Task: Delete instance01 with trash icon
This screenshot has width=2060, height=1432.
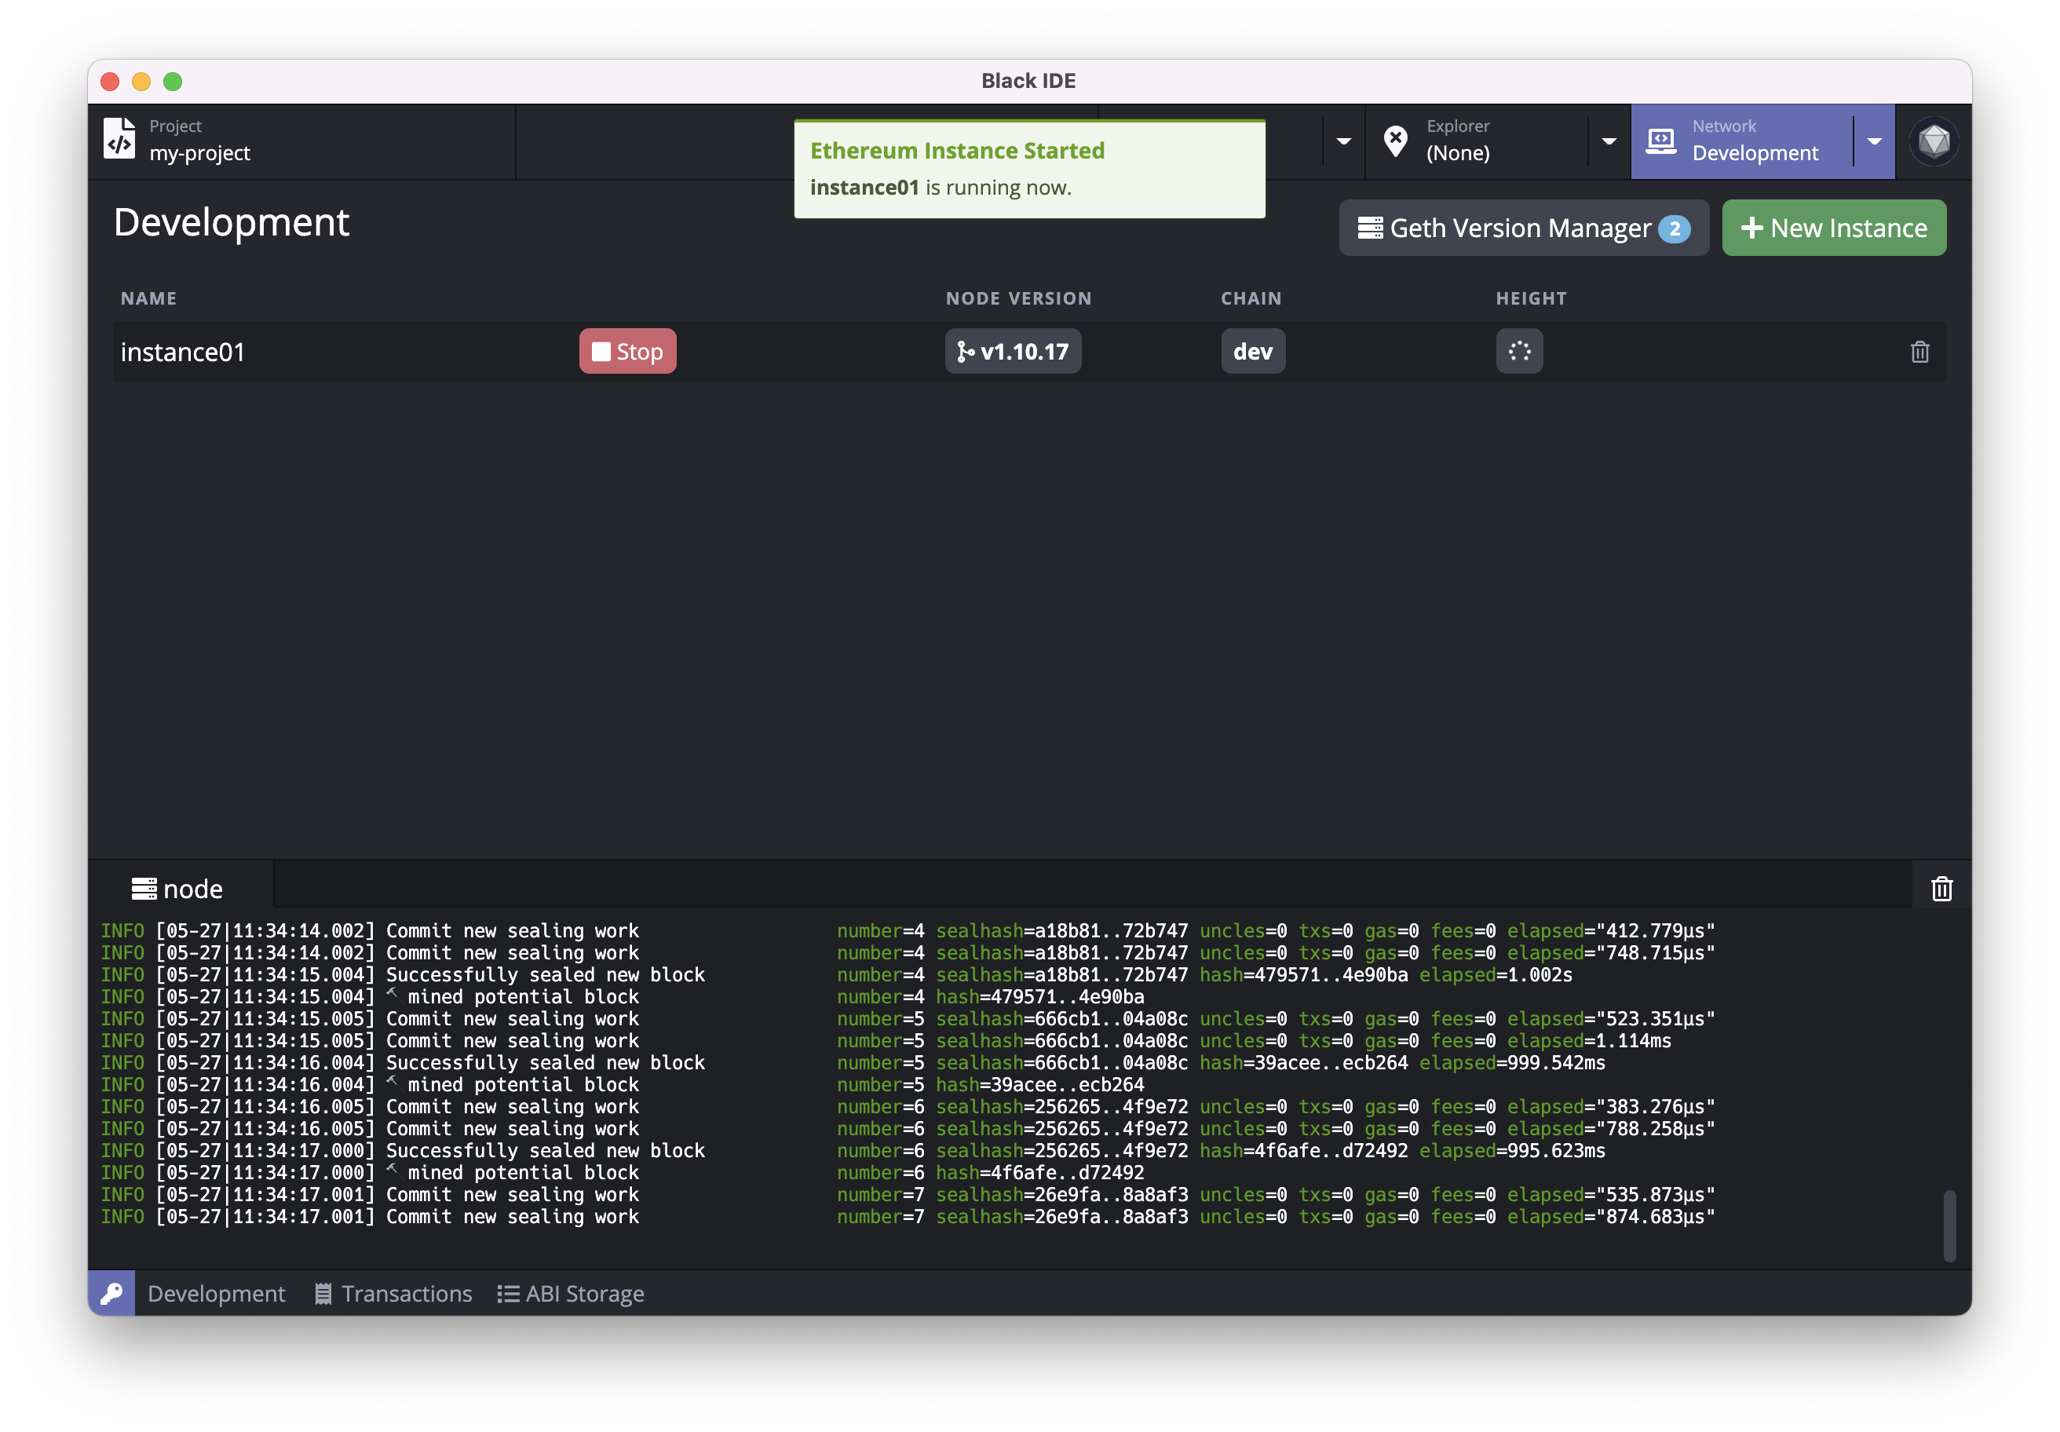Action: [x=1919, y=352]
